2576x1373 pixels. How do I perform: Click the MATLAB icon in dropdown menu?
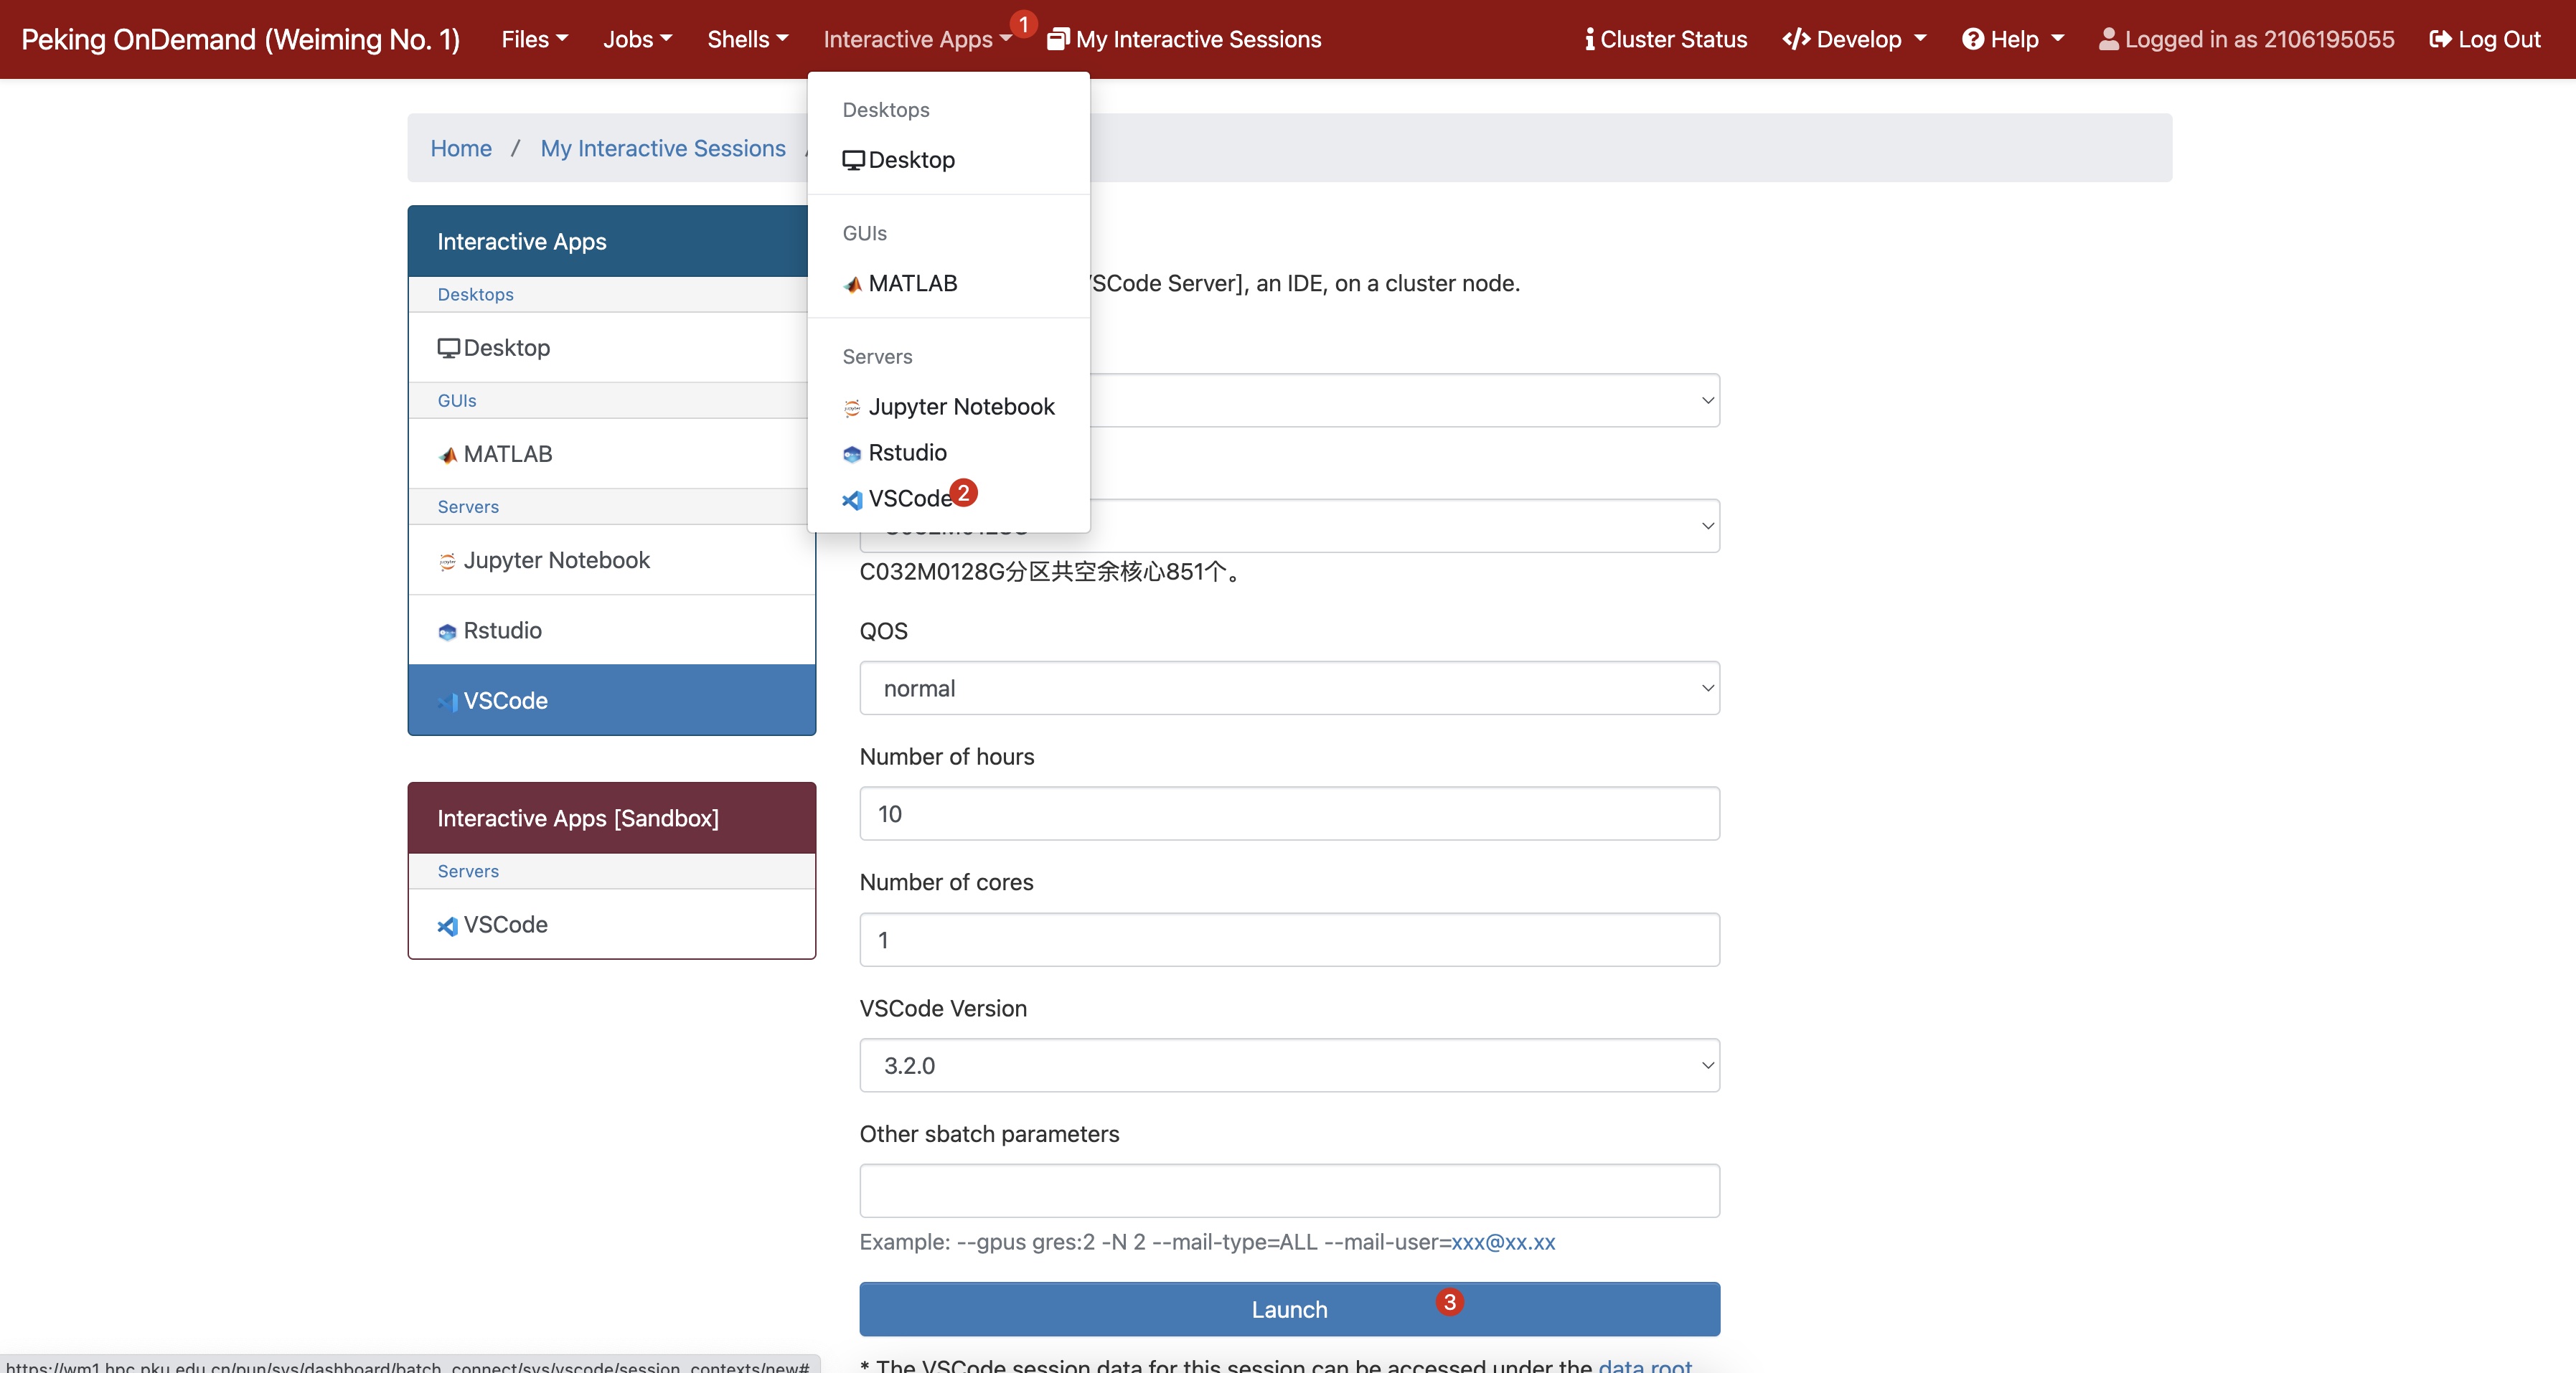point(853,284)
